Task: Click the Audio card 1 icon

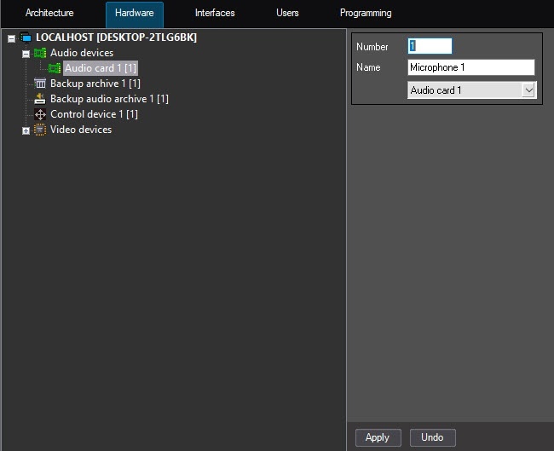Action: pyautogui.click(x=55, y=68)
